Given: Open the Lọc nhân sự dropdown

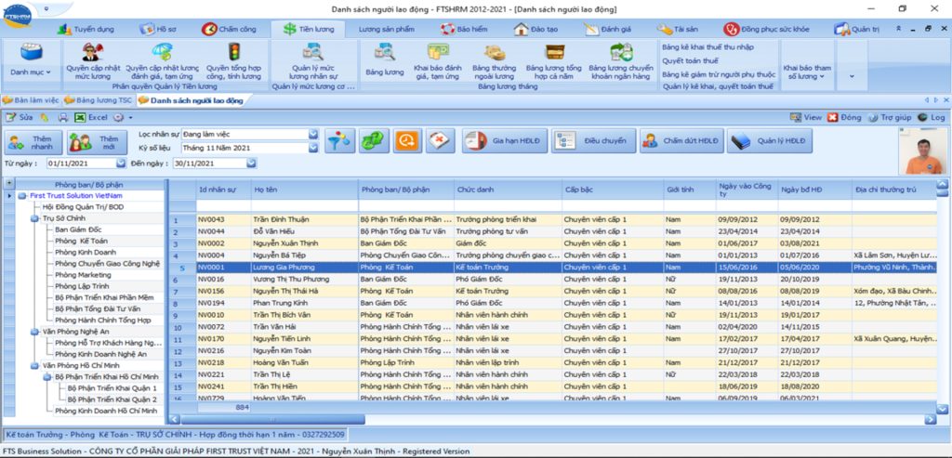Looking at the screenshot, I should 312,135.
